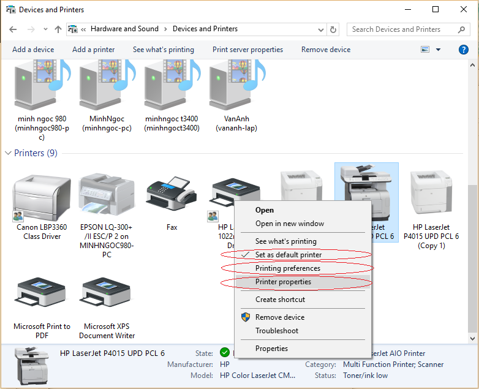Select the Canon LBP3360 Class Driver printer
479x389 pixels.
[x=42, y=196]
